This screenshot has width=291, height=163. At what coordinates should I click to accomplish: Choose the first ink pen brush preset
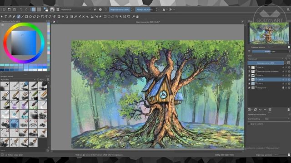coord(5,86)
